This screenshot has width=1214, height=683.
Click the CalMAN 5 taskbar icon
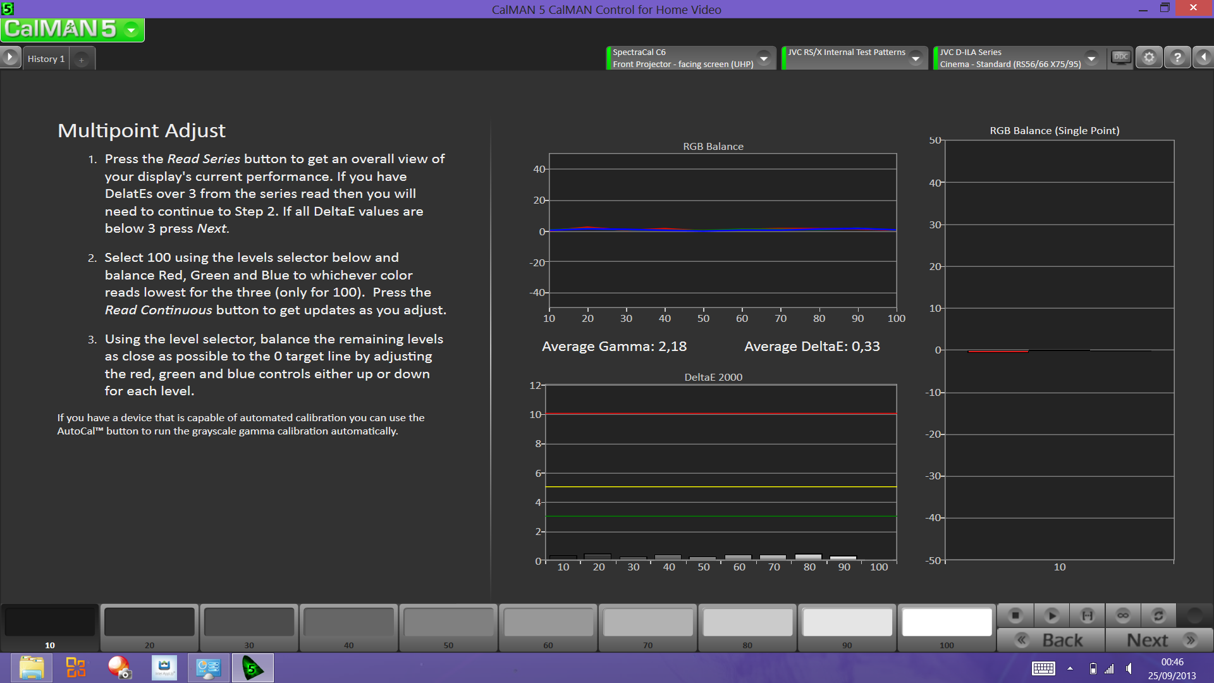253,668
